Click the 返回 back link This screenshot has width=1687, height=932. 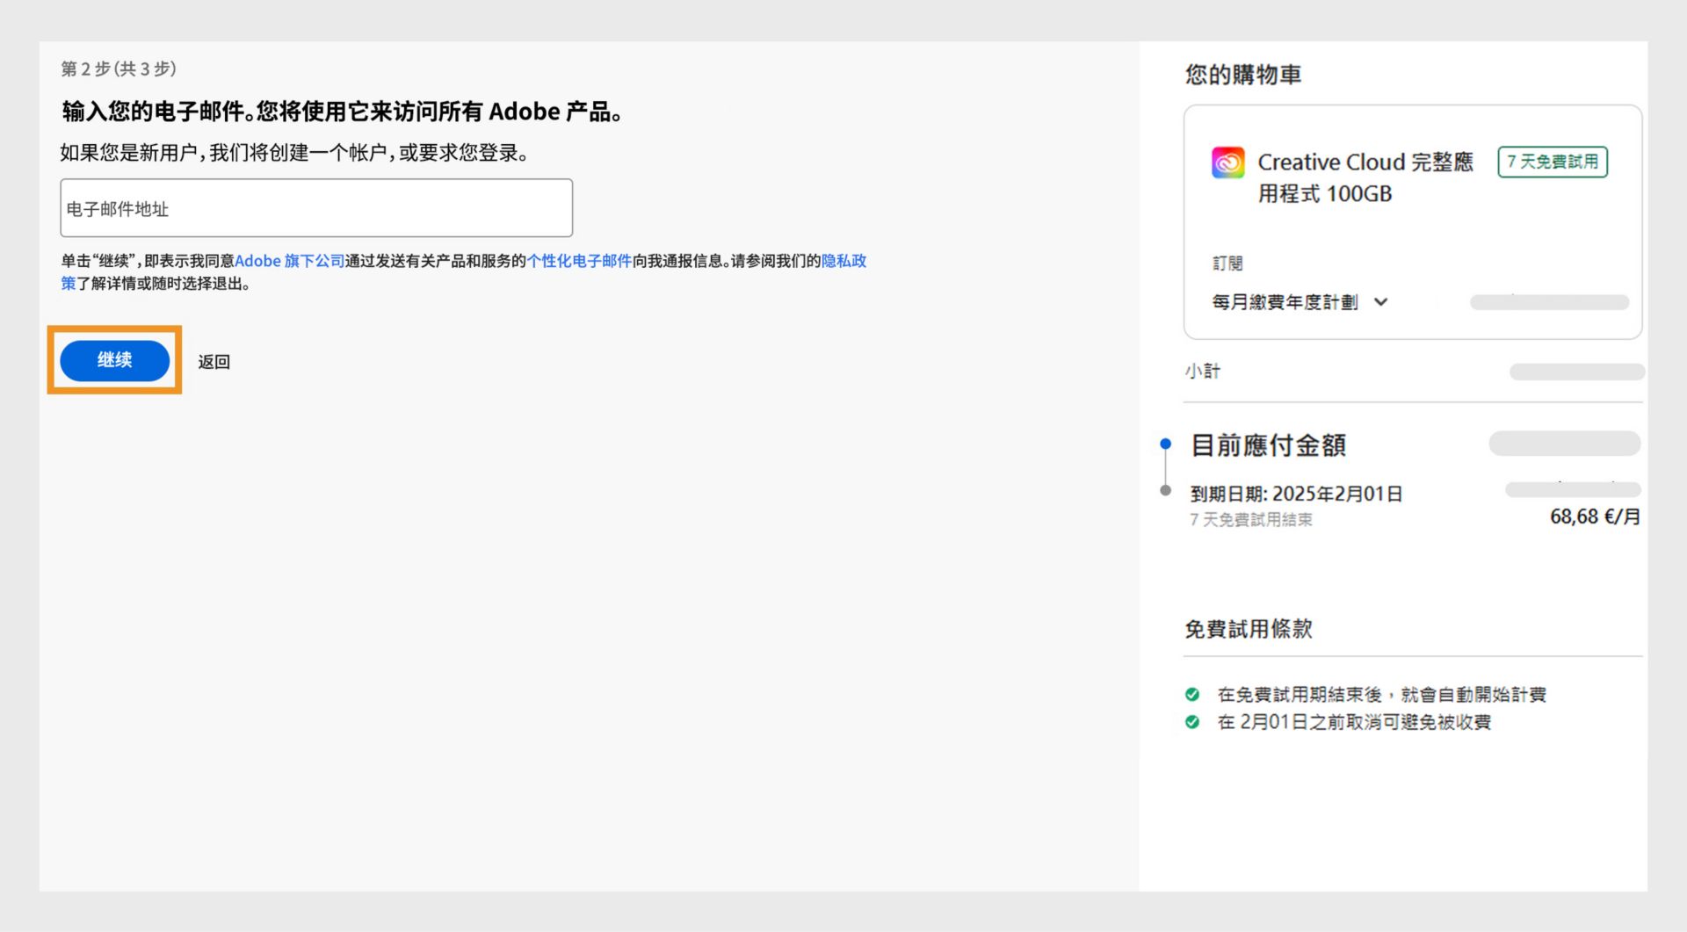click(214, 362)
